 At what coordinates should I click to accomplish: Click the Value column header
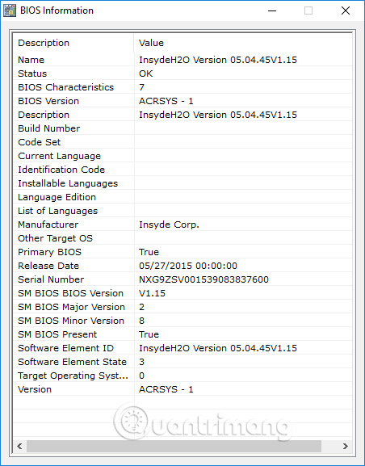243,43
